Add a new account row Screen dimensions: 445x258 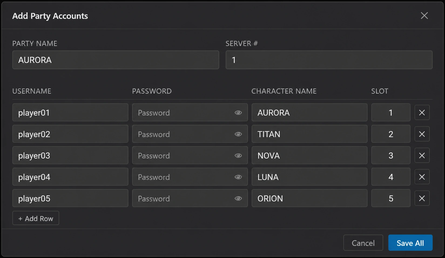click(x=36, y=218)
